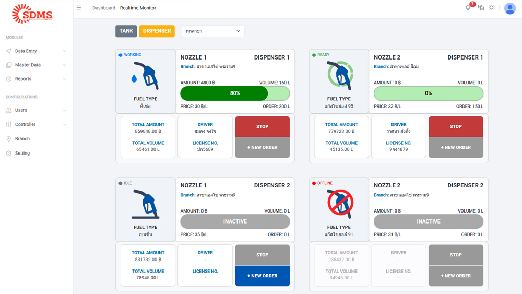
Task: Expand the Data Entry menu
Action: coord(35,51)
